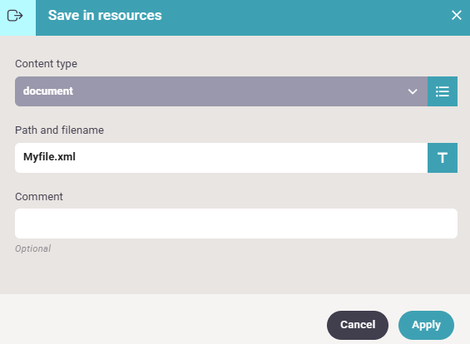470x344 pixels.
Task: Close the Save in resources dialog
Action: (x=456, y=15)
